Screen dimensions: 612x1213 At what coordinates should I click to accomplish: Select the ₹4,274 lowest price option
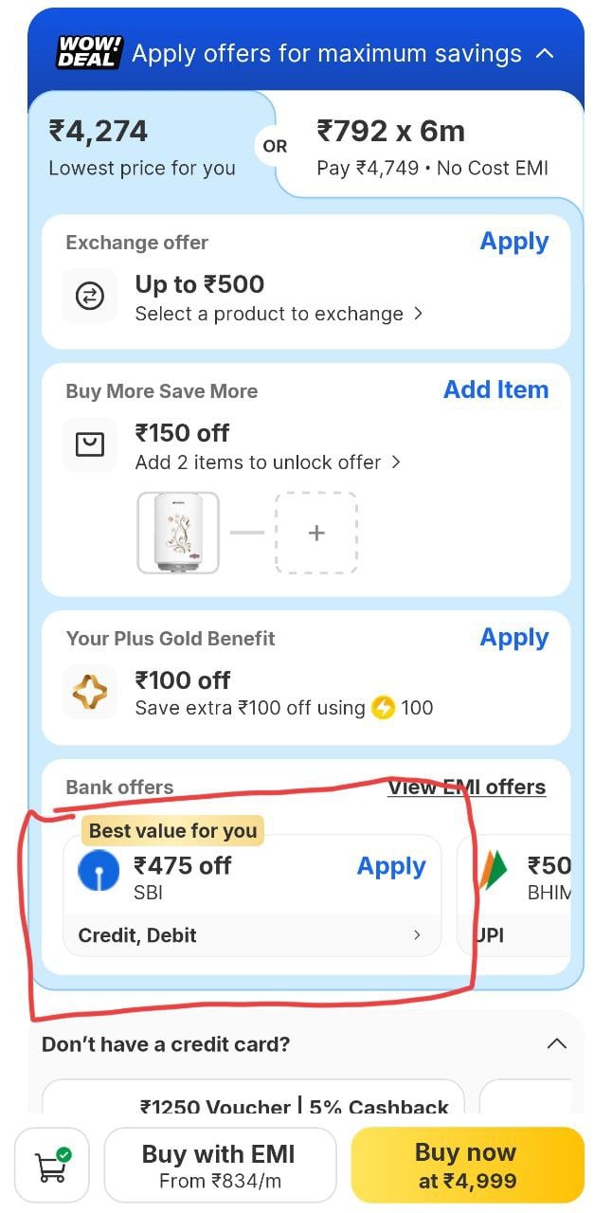[x=142, y=146]
